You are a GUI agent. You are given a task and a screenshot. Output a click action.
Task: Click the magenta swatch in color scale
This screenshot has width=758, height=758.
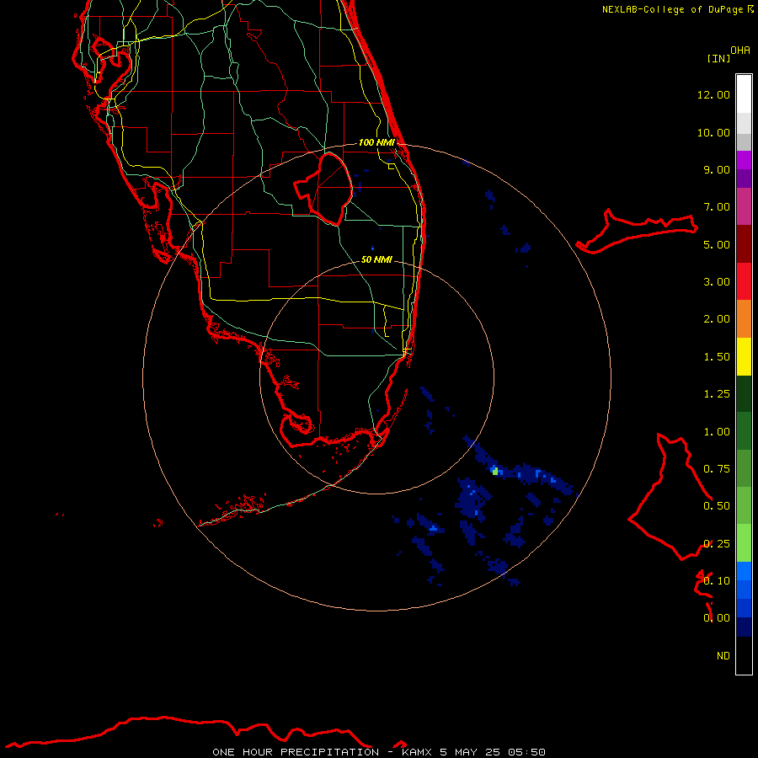click(744, 161)
